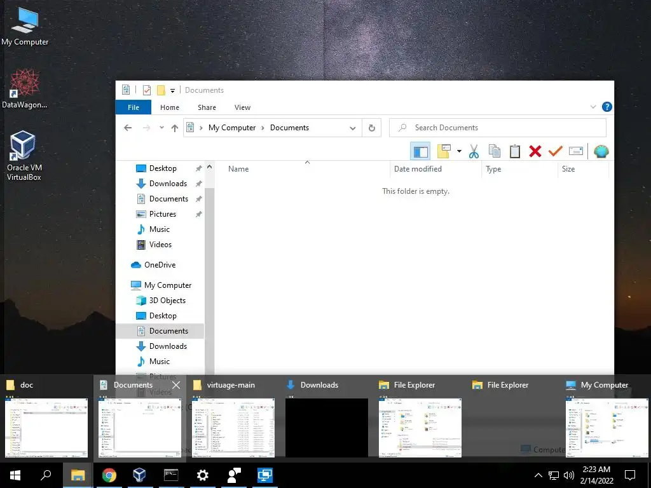Image resolution: width=651 pixels, height=488 pixels.
Task: Select pinned Pictures in Quick access
Action: (162, 214)
